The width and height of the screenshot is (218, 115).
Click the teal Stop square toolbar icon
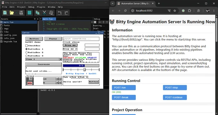point(29,13)
